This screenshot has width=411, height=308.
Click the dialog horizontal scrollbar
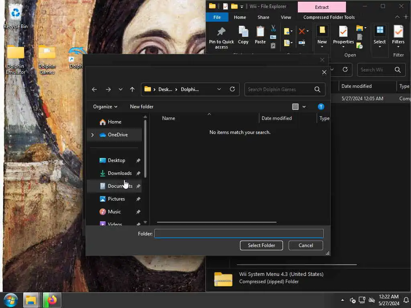216,222
